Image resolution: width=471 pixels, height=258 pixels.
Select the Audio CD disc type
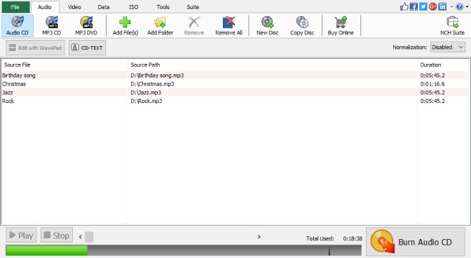pyautogui.click(x=17, y=26)
